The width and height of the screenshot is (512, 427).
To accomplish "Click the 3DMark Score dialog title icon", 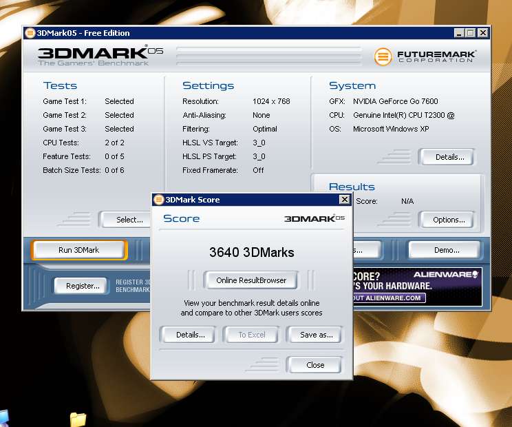I will pos(159,200).
